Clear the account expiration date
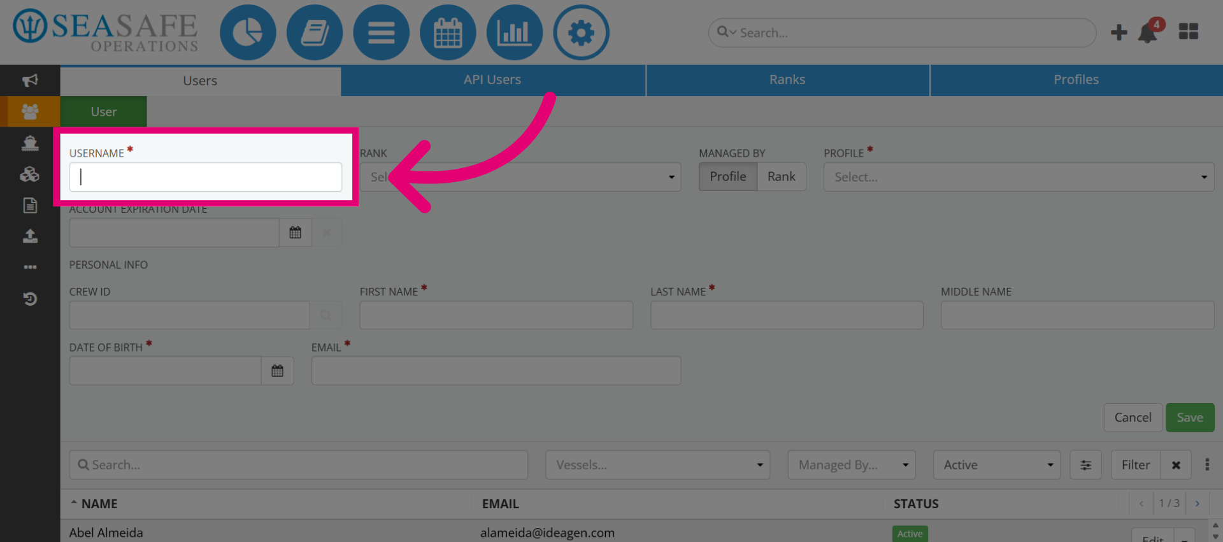 coord(326,232)
